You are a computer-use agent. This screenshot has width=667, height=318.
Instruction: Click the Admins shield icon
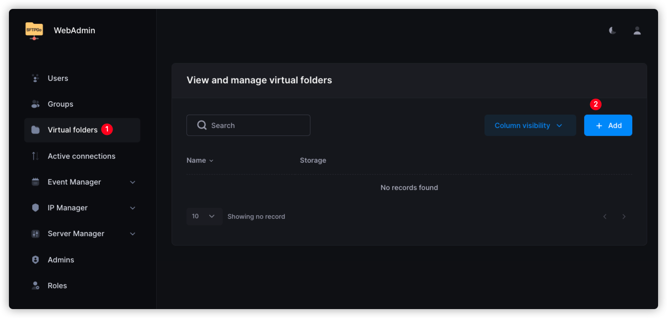coord(35,260)
